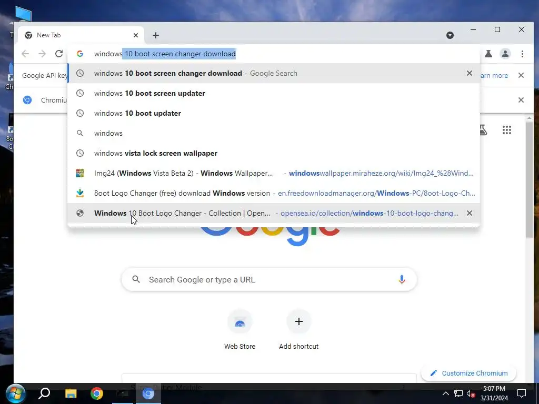Select suggestion 'windows 10 boot screen changer download'
Screen dimensions: 539x404
point(274,73)
